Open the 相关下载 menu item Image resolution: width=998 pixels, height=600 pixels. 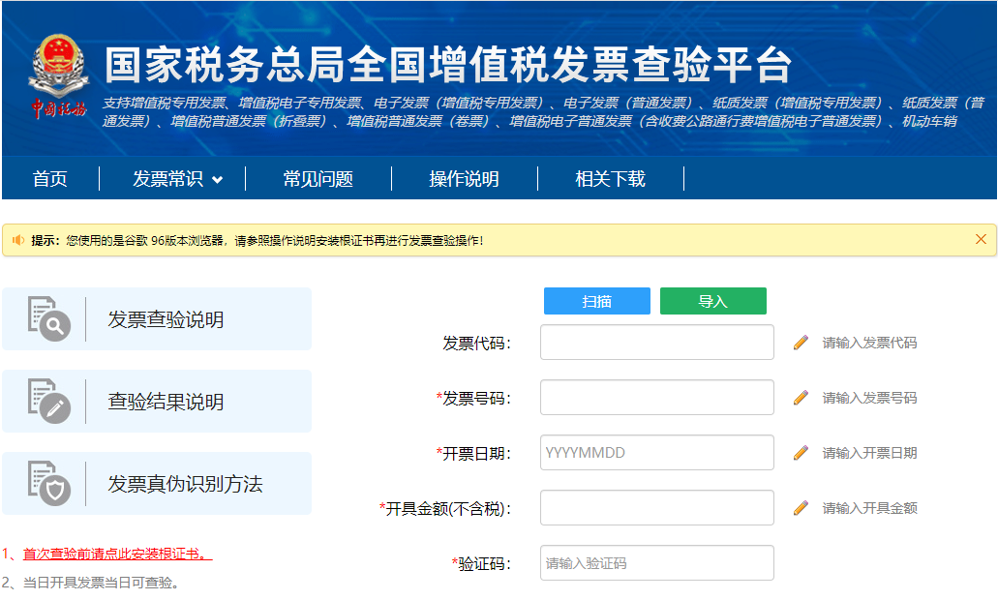coord(611,179)
